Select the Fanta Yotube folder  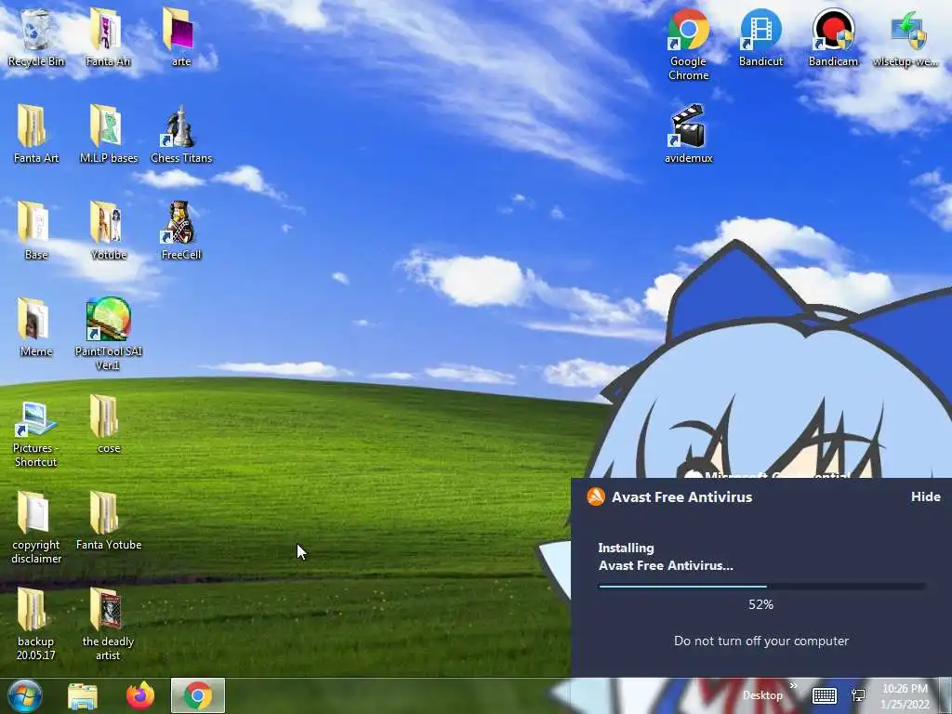point(108,521)
